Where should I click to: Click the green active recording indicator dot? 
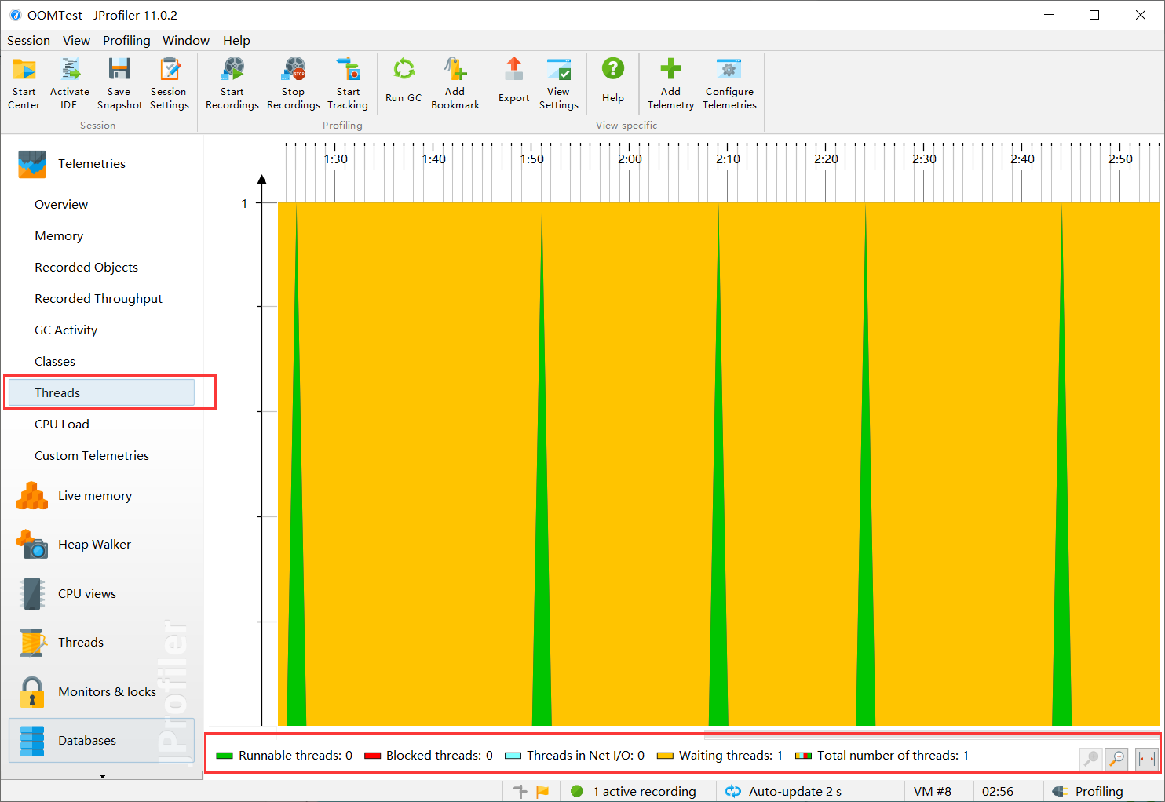[x=577, y=791]
